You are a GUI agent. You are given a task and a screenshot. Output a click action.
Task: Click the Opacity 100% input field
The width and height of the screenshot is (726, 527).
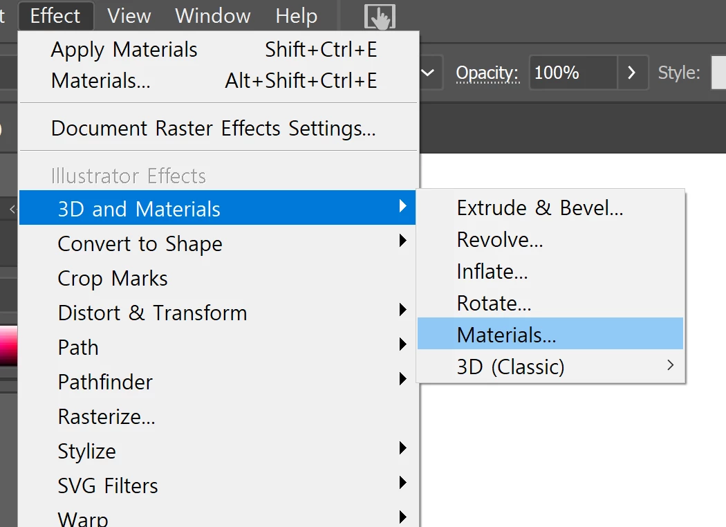(x=573, y=72)
